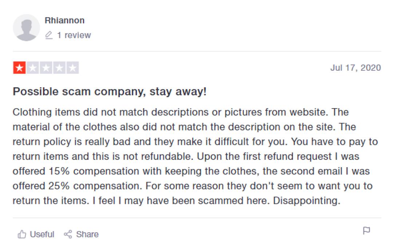Mark the review as Useful

pyautogui.click(x=42, y=234)
